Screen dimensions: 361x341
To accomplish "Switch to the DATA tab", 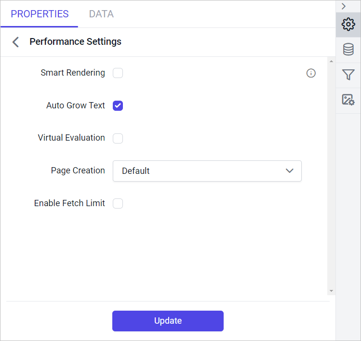I will tap(101, 14).
